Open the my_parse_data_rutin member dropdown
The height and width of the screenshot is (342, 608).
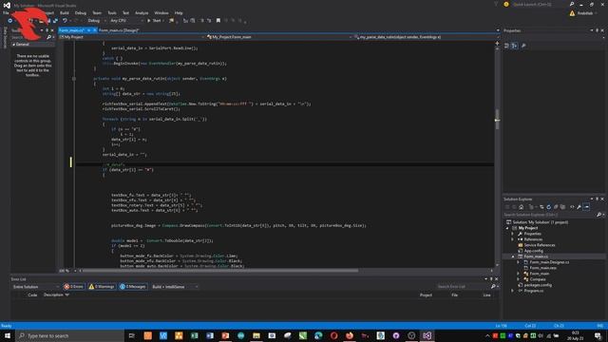pos(426,37)
